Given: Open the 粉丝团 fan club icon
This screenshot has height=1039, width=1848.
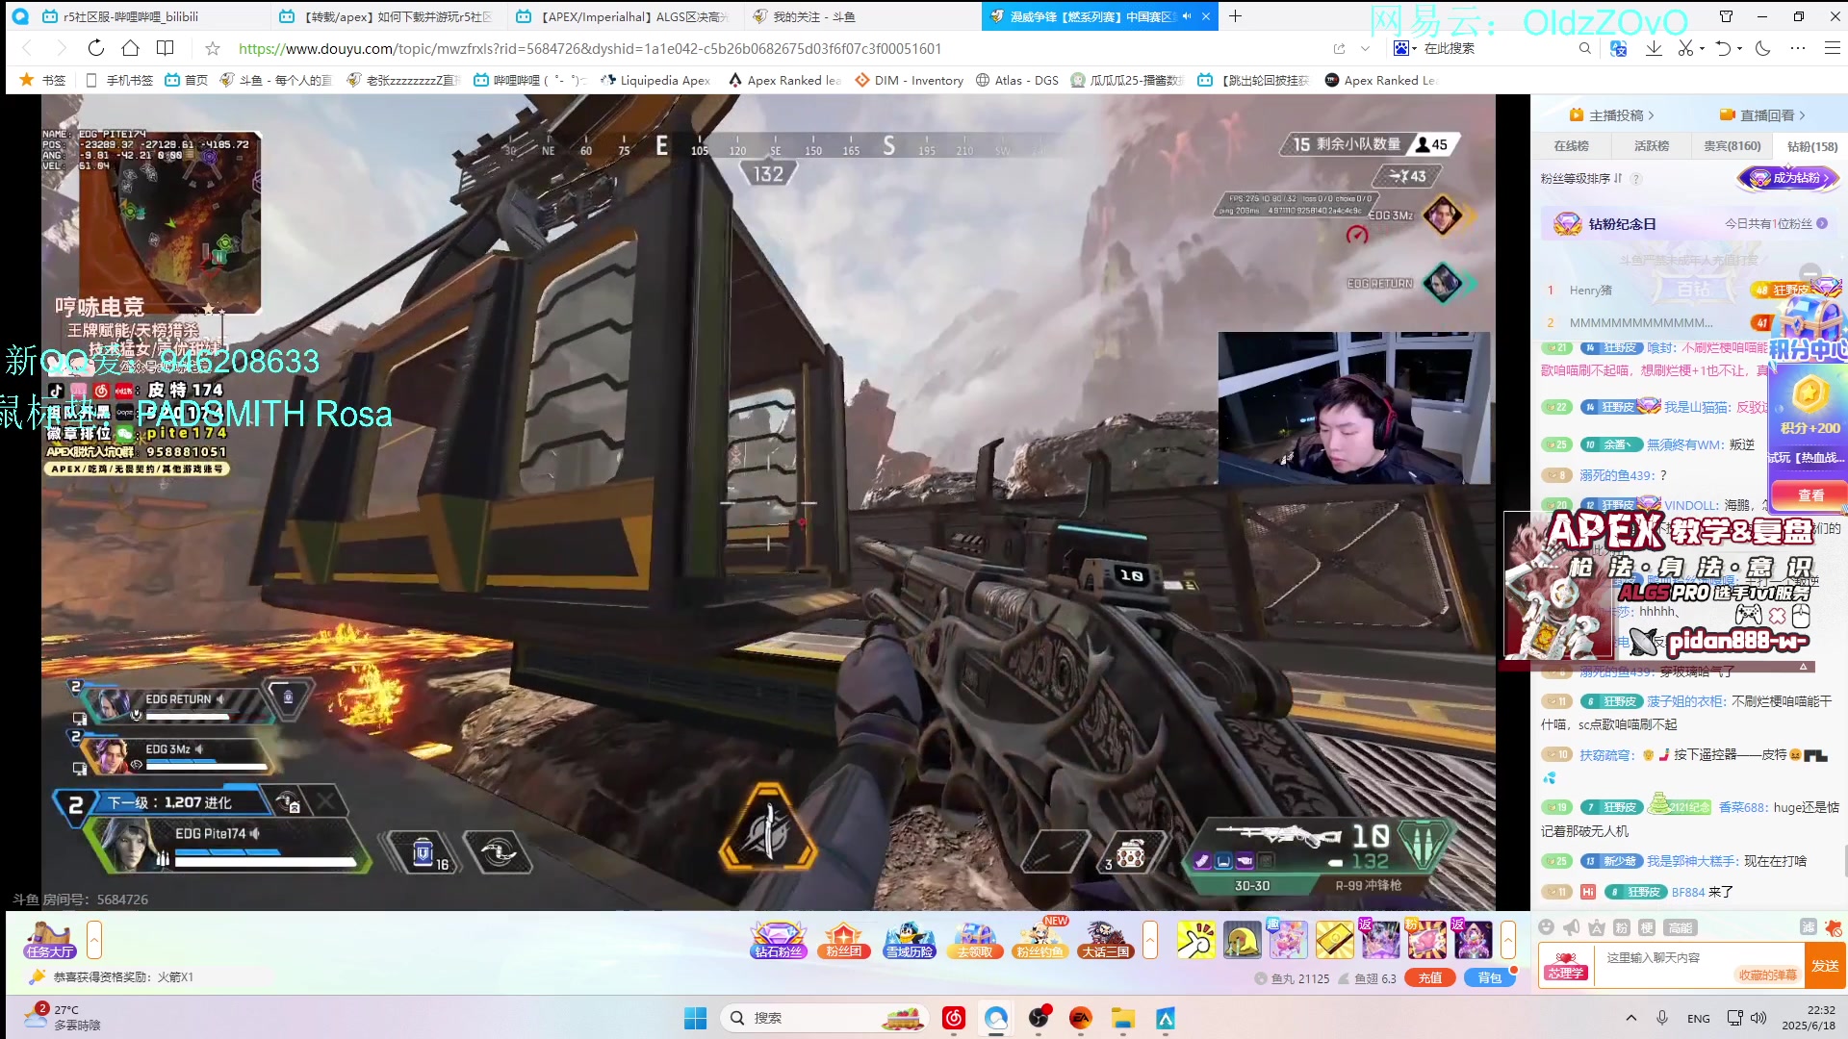Looking at the screenshot, I should point(843,940).
